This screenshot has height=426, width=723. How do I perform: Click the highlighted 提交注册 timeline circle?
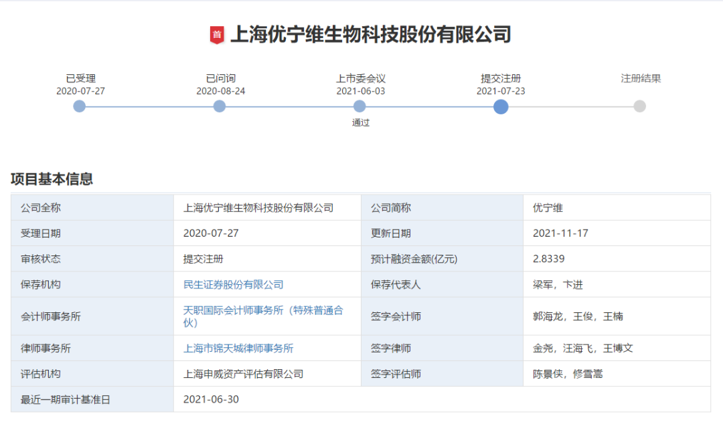(x=501, y=106)
